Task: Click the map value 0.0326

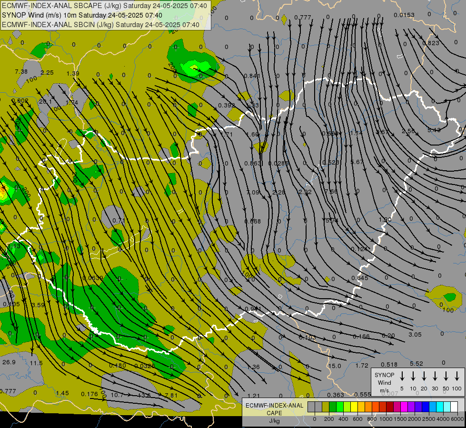Action: [144, 366]
